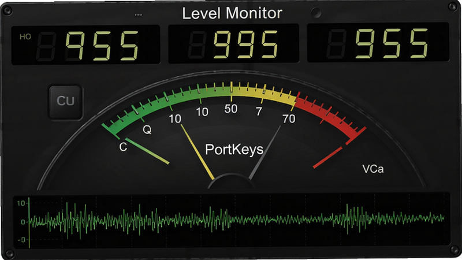Click the Level Monitor title
This screenshot has height=260, width=462.
point(232,13)
